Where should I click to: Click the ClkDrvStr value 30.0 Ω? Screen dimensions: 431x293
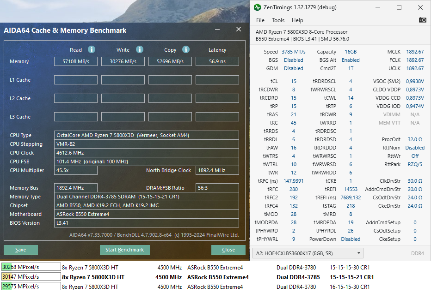pyautogui.click(x=415, y=181)
